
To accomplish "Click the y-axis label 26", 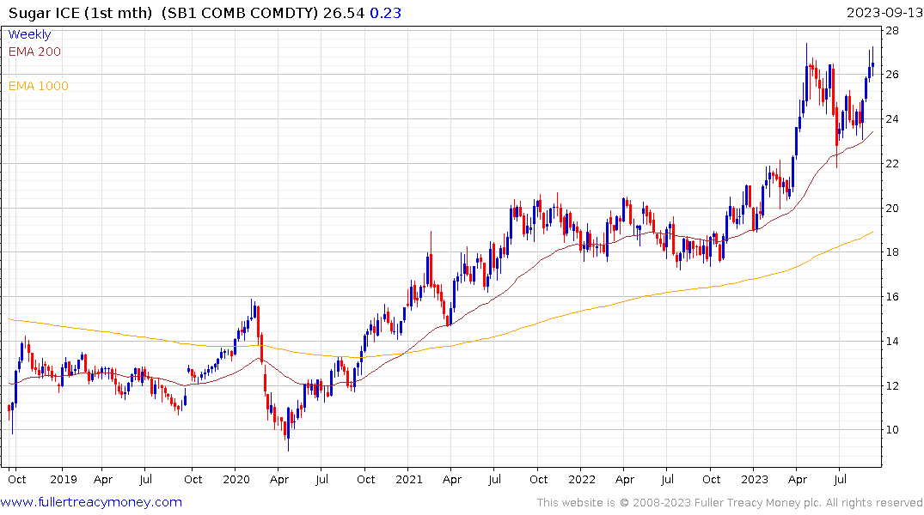I will (x=892, y=74).
